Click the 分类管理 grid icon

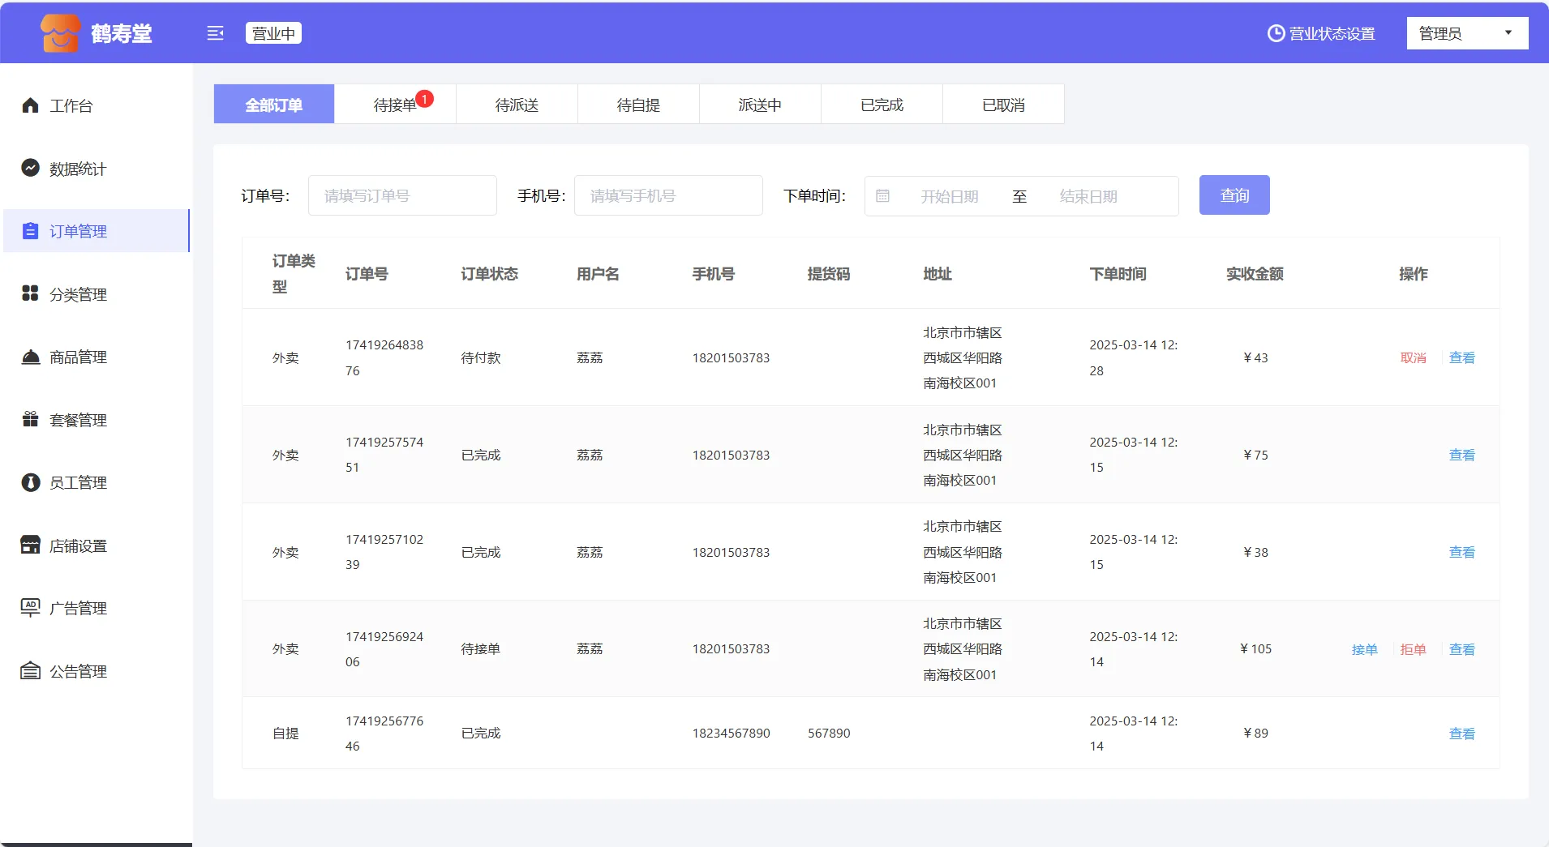click(30, 293)
